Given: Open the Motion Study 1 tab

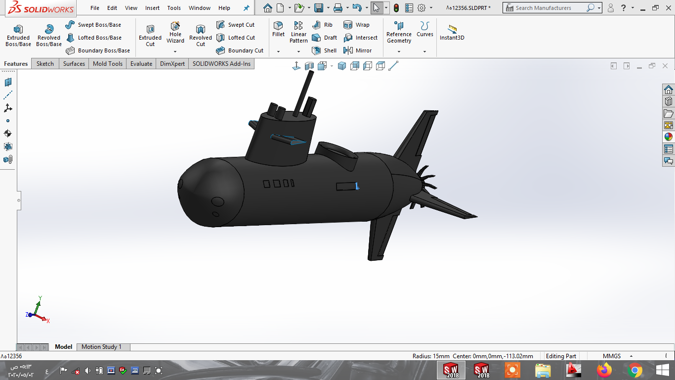Looking at the screenshot, I should pos(101,347).
